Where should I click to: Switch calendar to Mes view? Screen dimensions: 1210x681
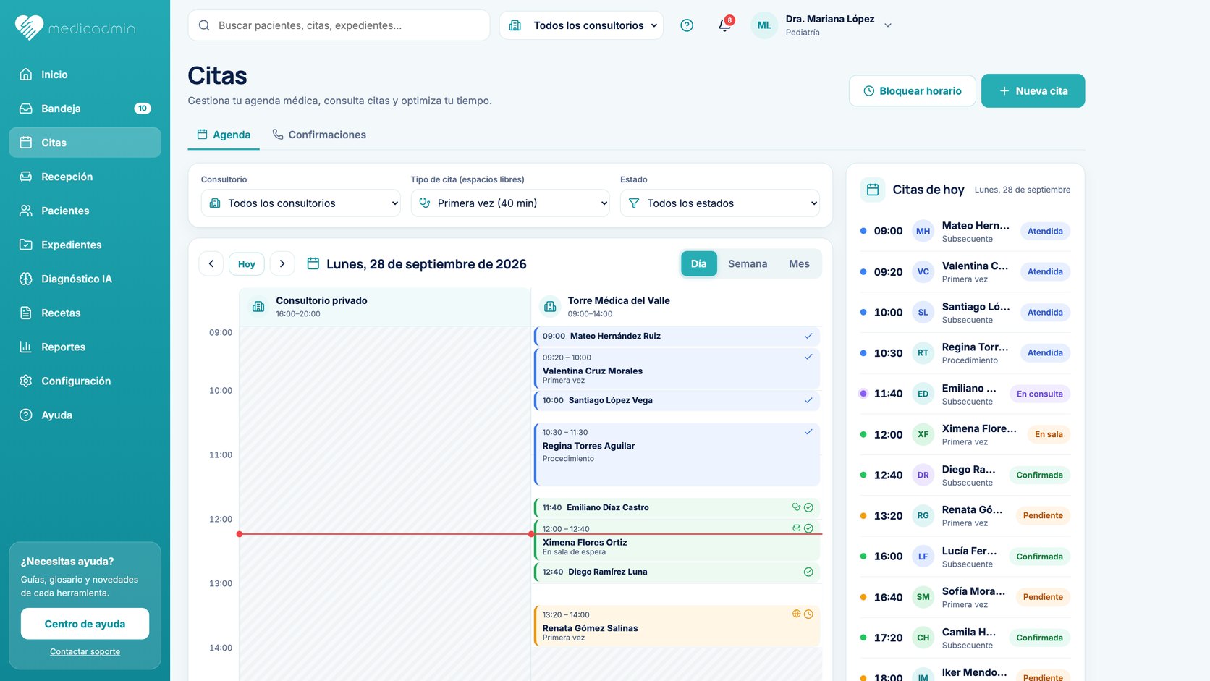point(799,264)
